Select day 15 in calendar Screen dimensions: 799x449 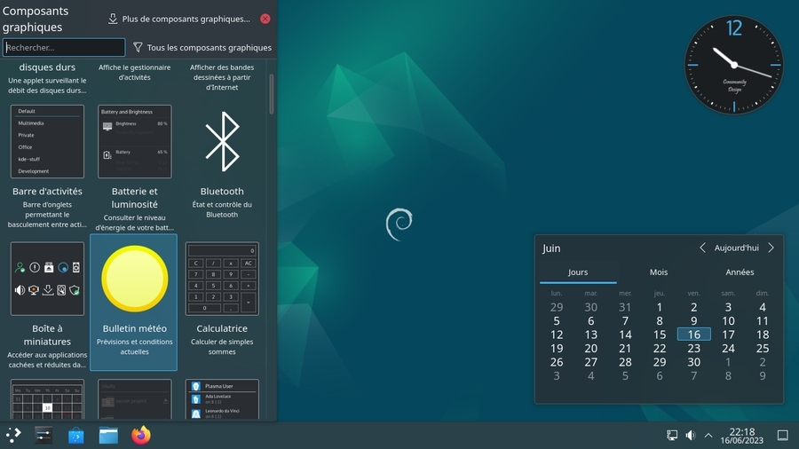(x=660, y=335)
